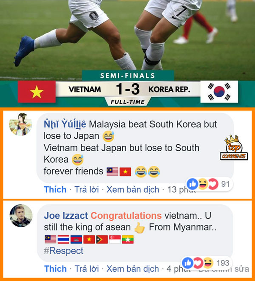Click the like reaction on the 91-reaction comment
The height and width of the screenshot is (281, 255).
(x=193, y=184)
